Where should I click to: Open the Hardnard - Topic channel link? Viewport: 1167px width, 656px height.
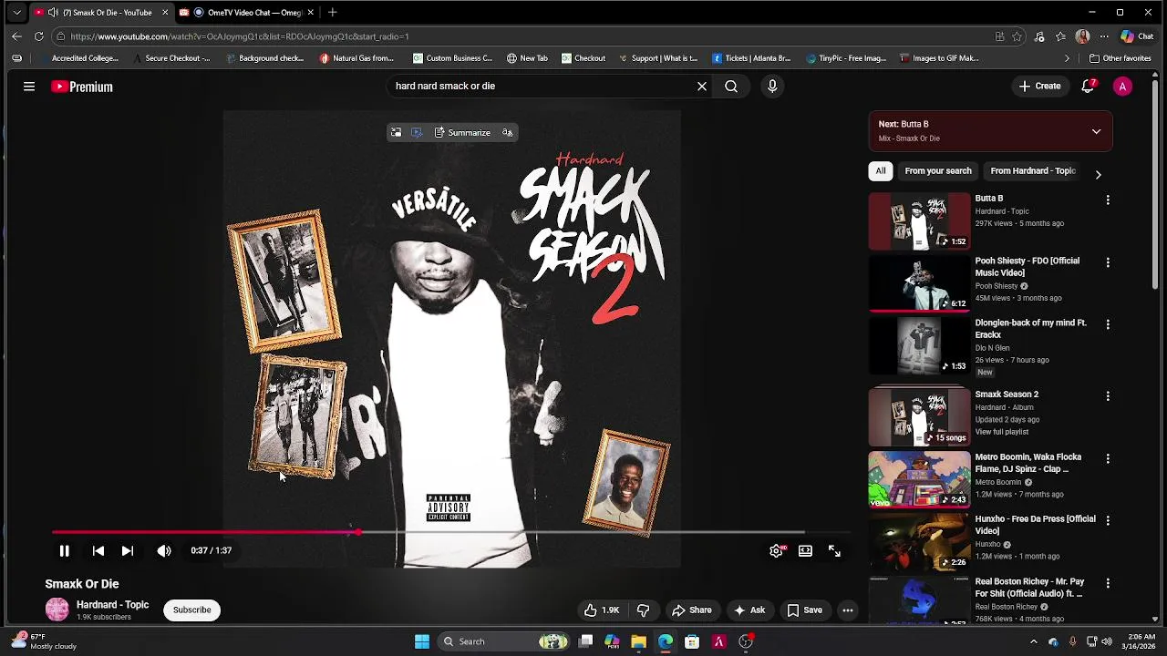tap(112, 605)
